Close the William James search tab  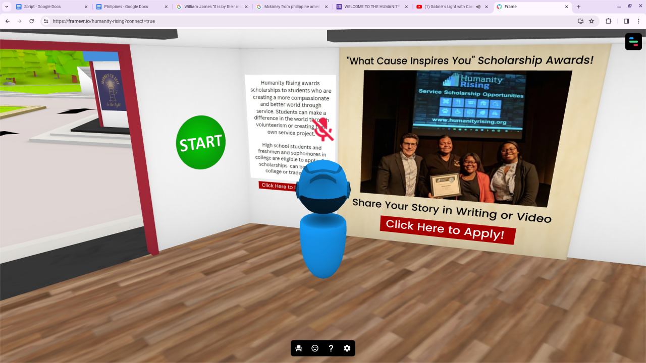246,7
